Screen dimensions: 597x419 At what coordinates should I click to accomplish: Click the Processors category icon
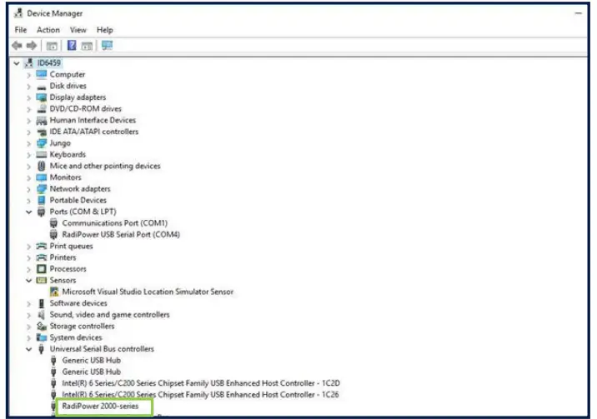point(41,269)
